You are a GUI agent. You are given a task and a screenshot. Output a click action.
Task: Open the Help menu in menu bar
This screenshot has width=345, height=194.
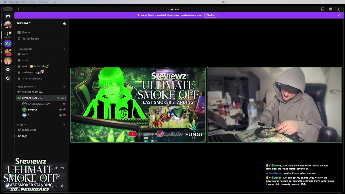(x=54, y=2)
